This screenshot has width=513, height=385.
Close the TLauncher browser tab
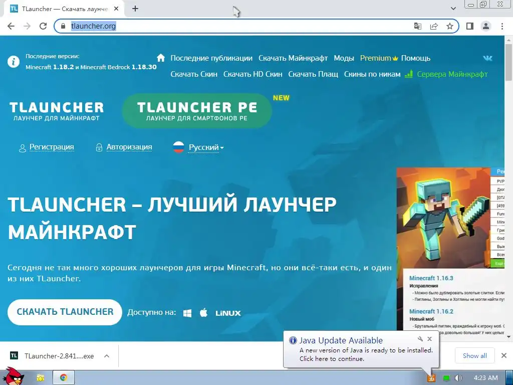(x=116, y=9)
